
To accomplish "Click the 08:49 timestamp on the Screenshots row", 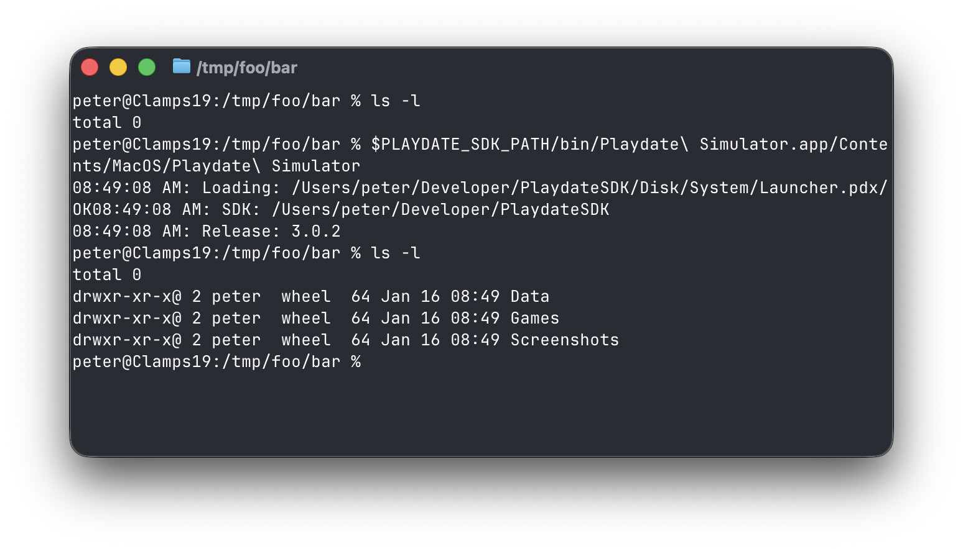I will (475, 340).
